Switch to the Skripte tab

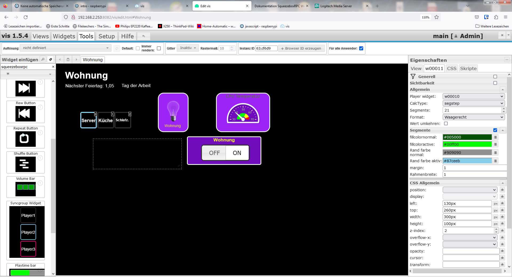468,68
